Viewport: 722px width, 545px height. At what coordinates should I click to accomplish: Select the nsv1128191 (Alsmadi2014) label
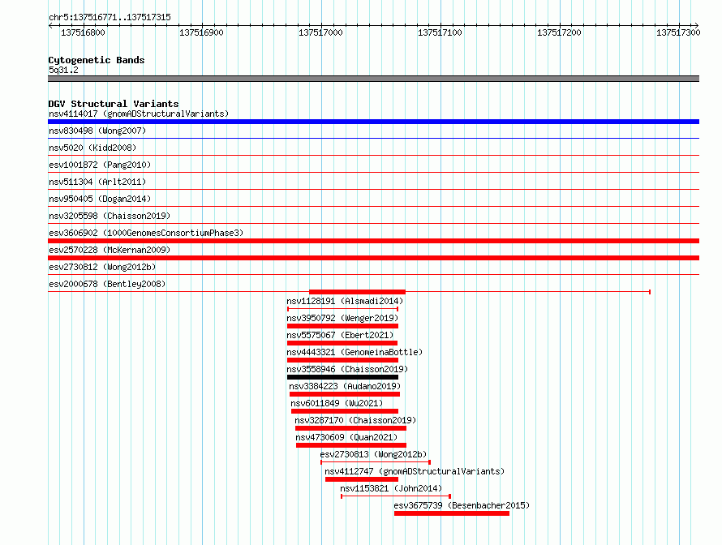coord(345,301)
